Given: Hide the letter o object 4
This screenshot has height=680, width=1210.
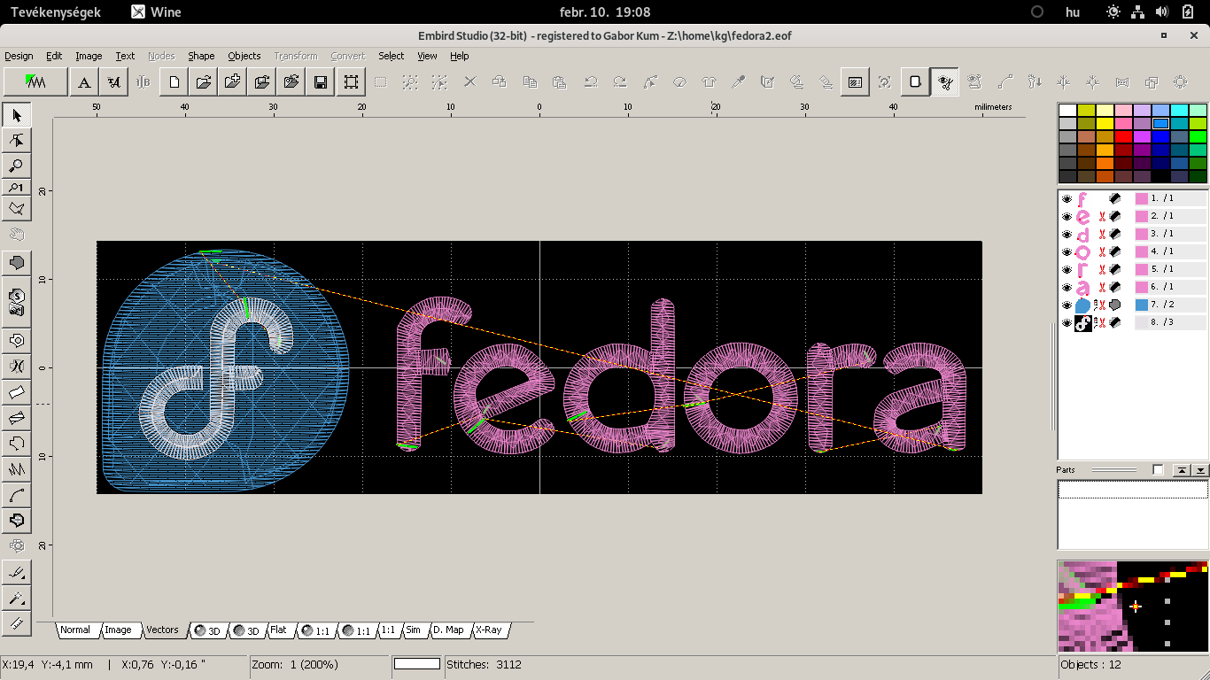Looking at the screenshot, I should (x=1067, y=252).
